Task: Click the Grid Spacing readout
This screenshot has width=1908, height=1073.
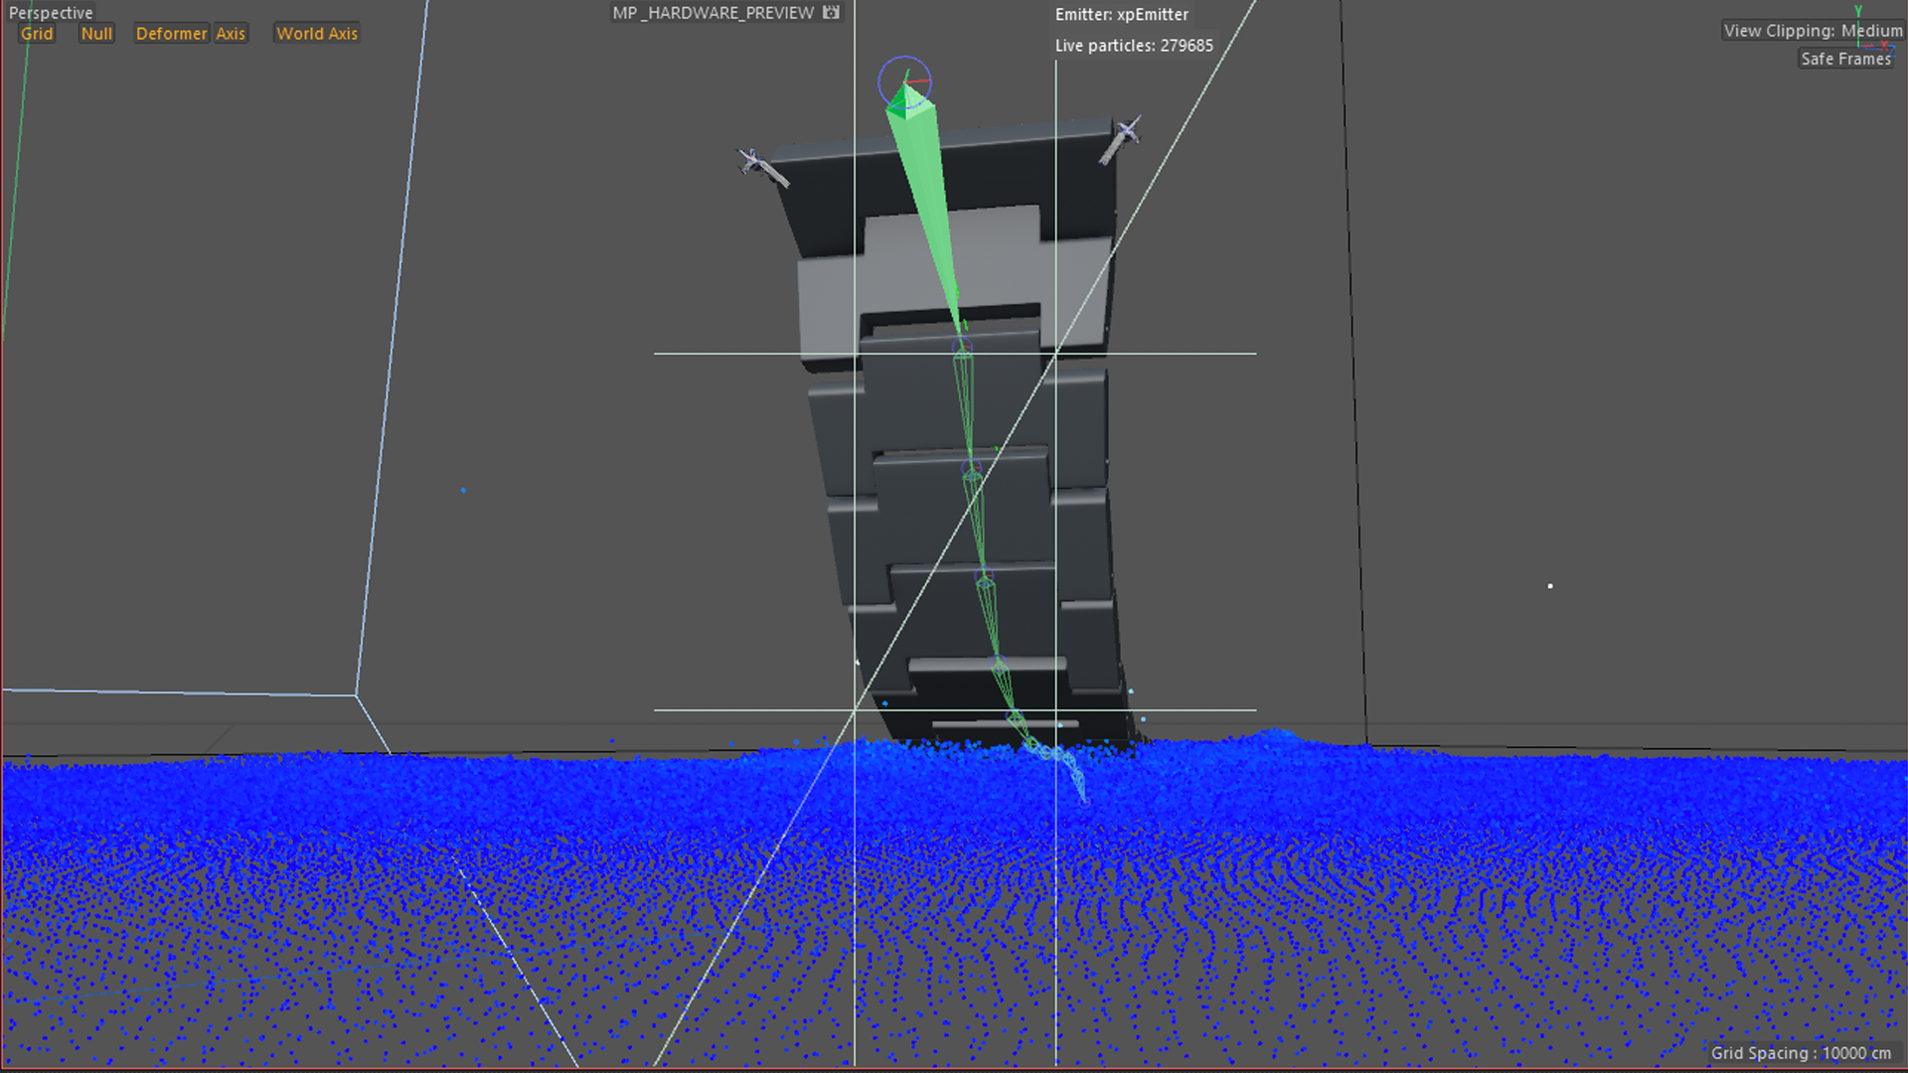Action: [x=1800, y=1053]
